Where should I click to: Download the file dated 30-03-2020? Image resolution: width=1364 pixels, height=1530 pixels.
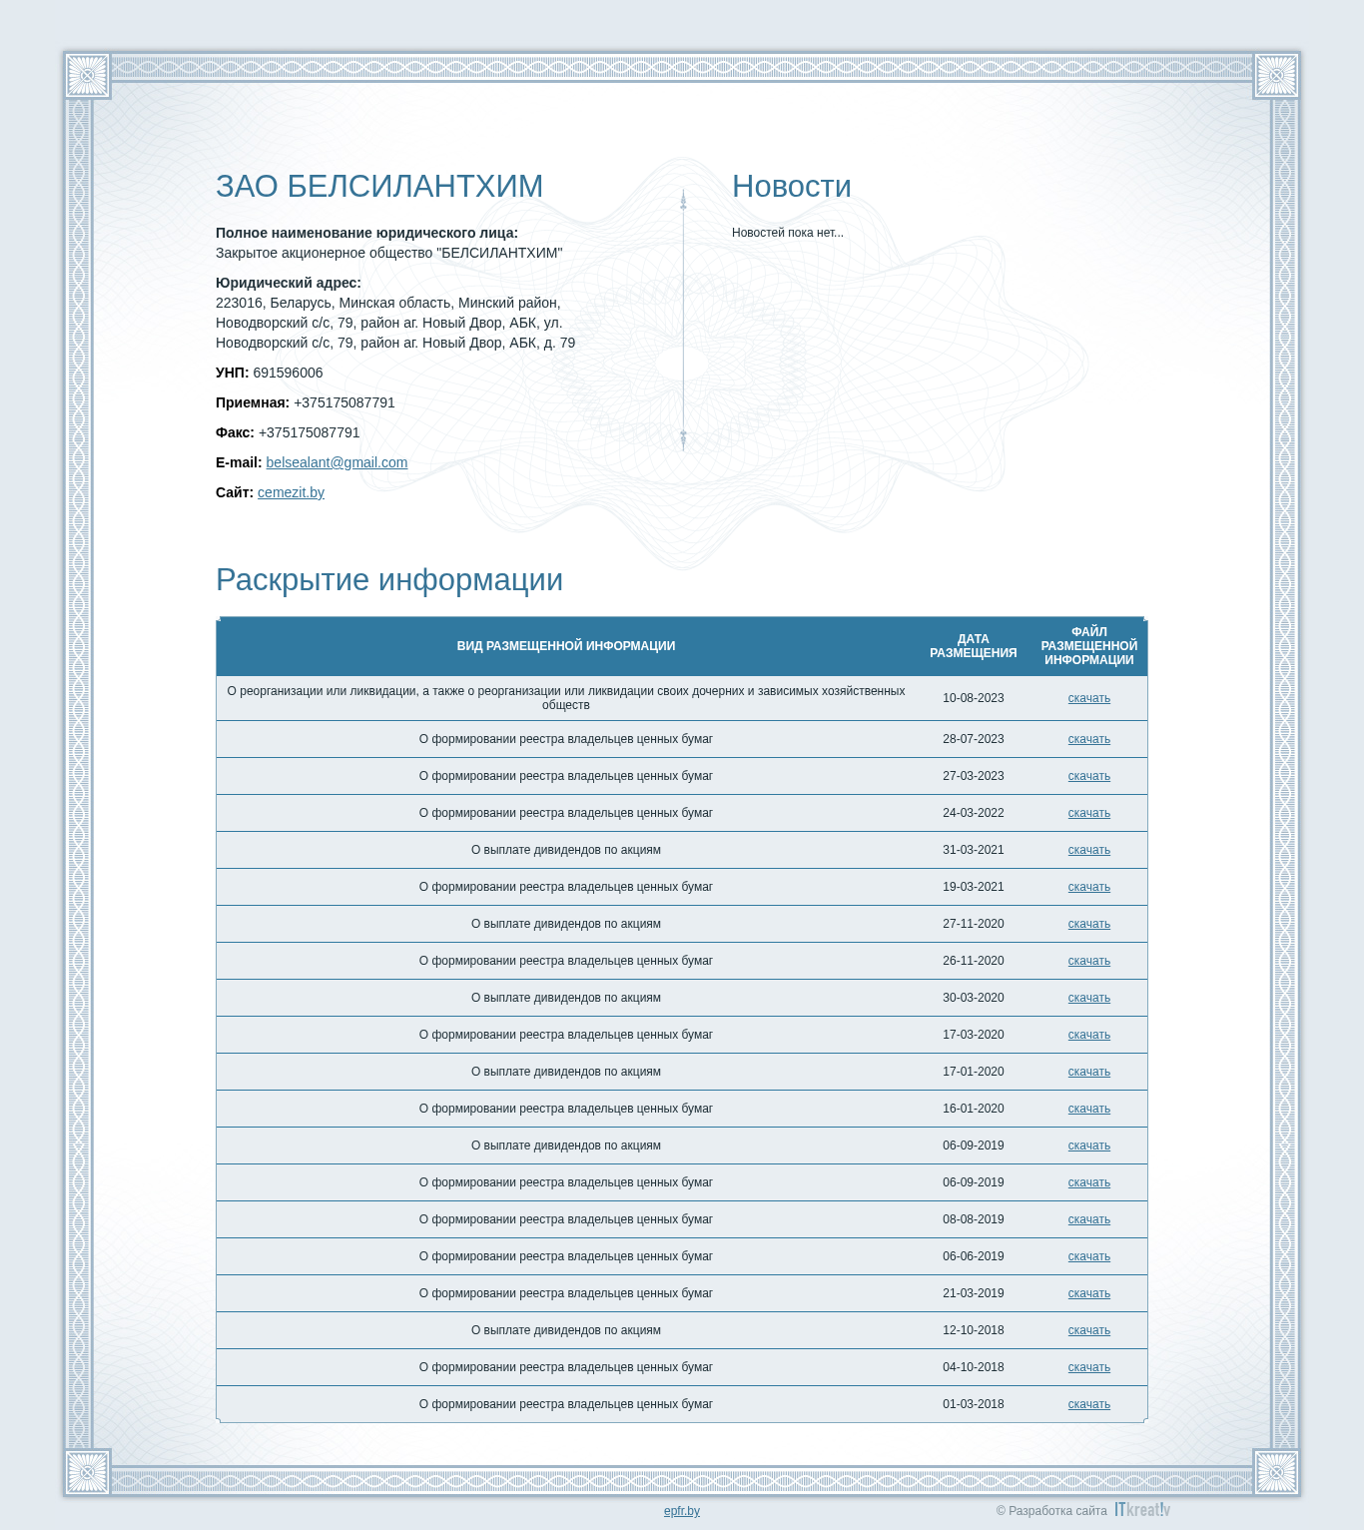coord(1088,998)
